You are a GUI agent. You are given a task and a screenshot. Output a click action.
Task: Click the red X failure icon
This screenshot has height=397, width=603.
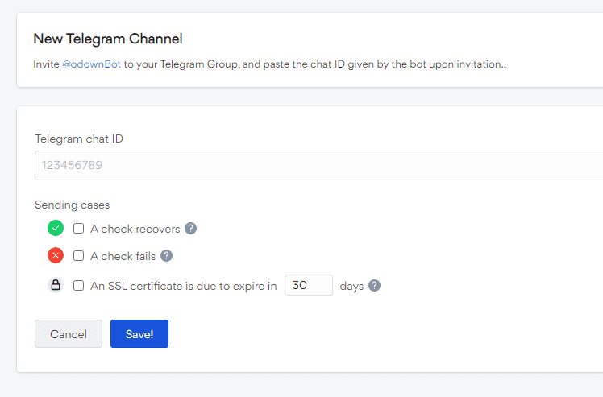[56, 256]
